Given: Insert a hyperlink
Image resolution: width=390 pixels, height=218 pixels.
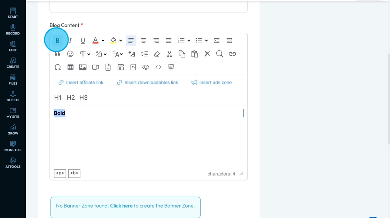Looking at the screenshot, I should (232, 54).
